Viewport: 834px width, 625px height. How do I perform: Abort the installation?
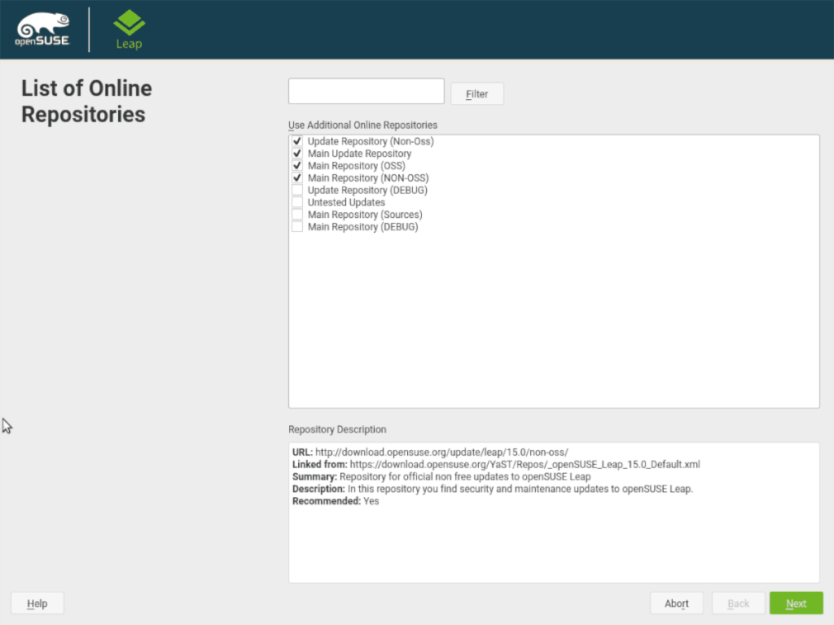point(677,603)
